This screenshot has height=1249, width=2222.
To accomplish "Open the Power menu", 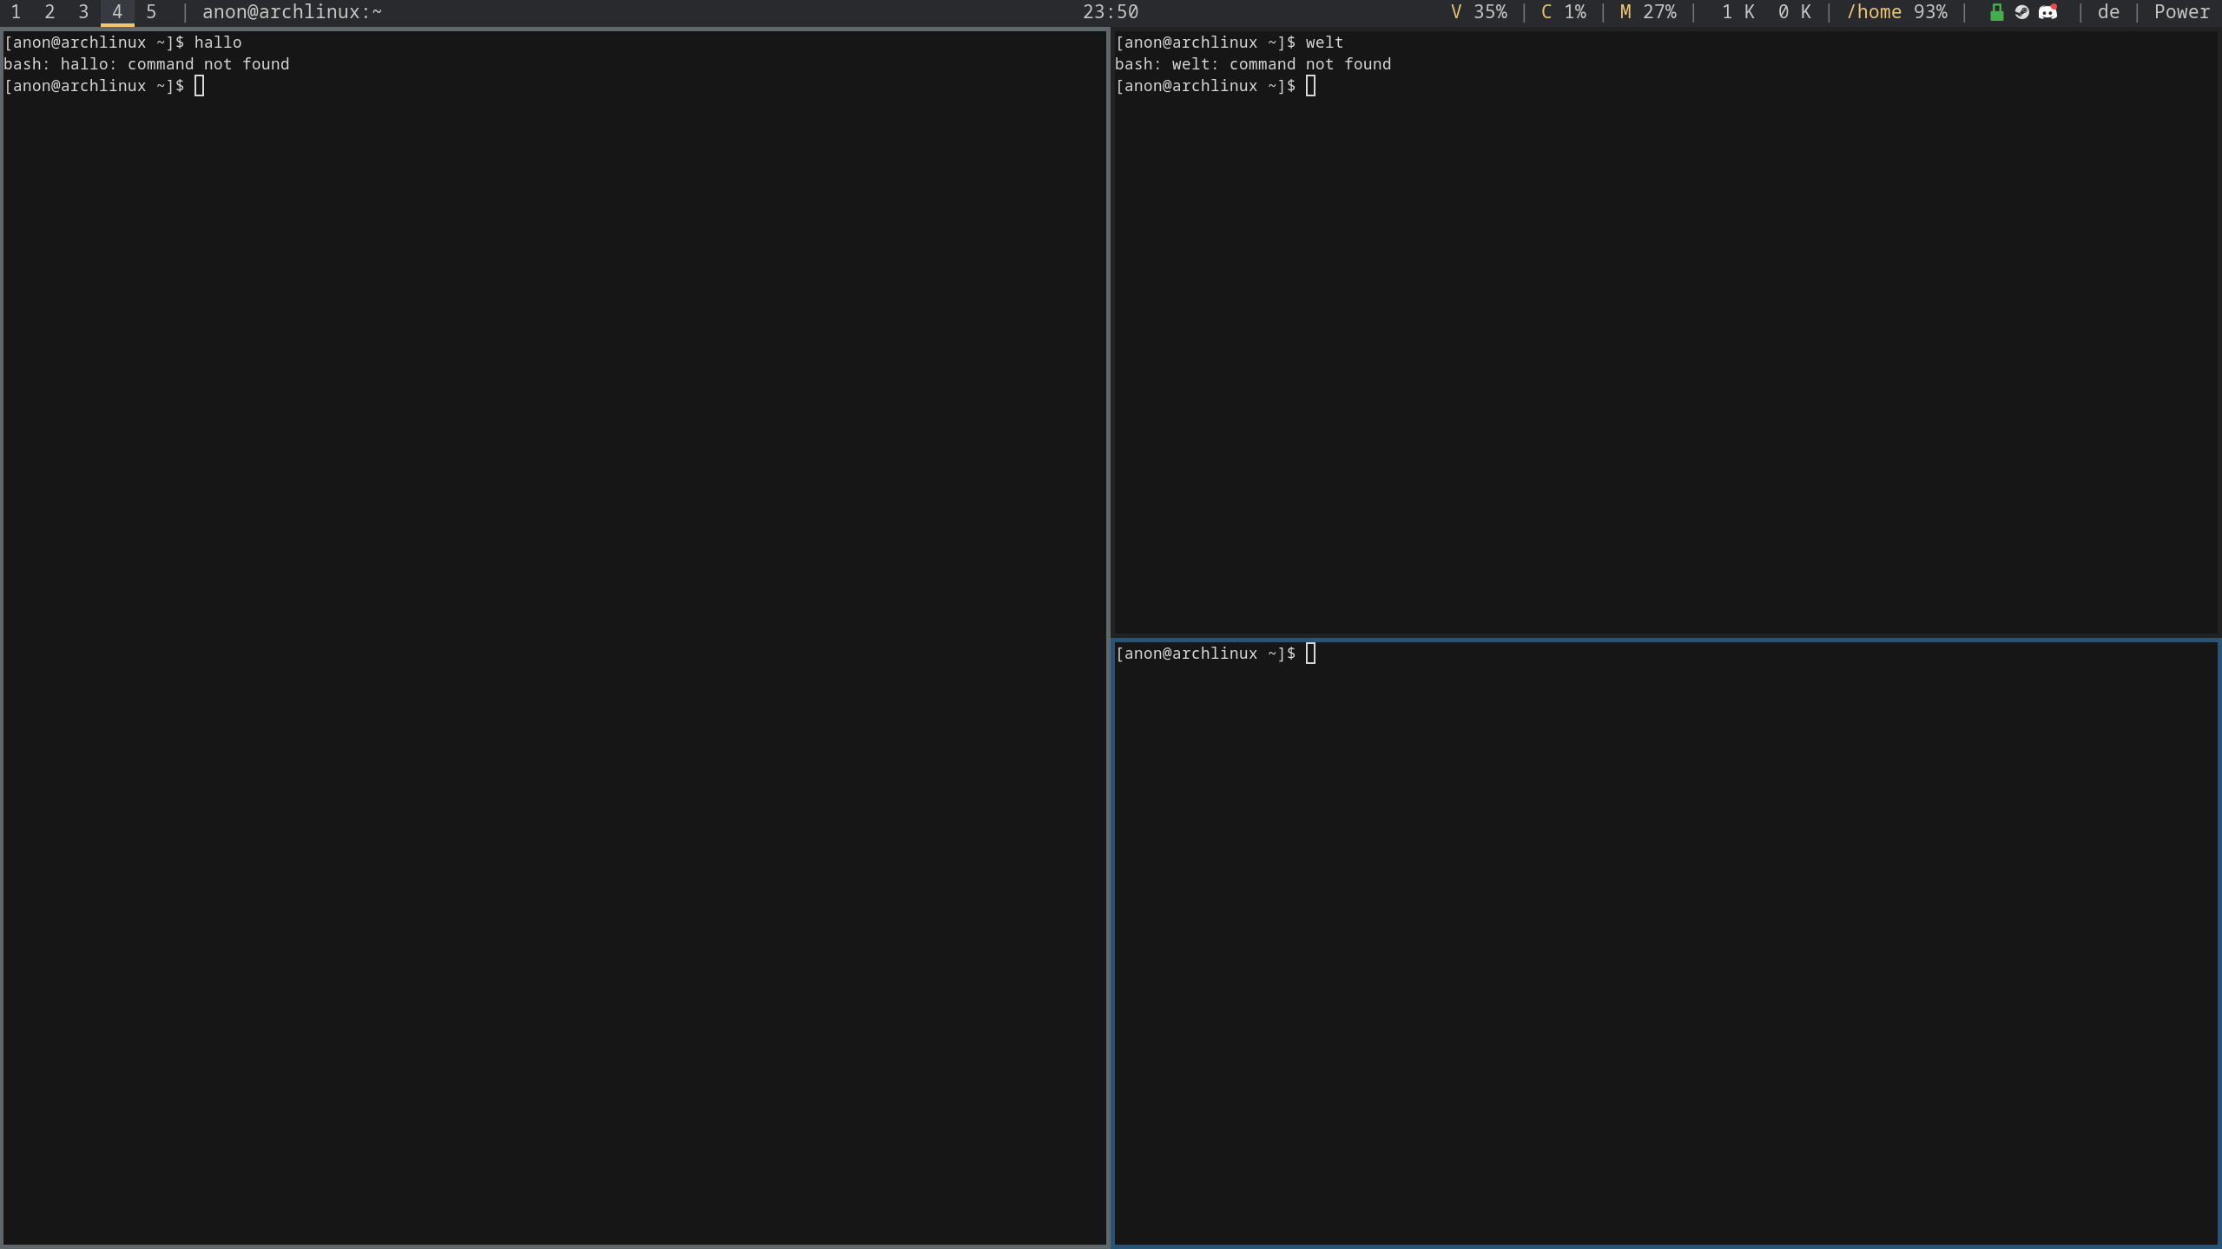I will 2181,12.
